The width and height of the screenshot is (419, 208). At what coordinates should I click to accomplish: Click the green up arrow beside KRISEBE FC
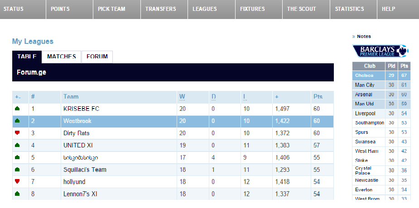point(18,109)
